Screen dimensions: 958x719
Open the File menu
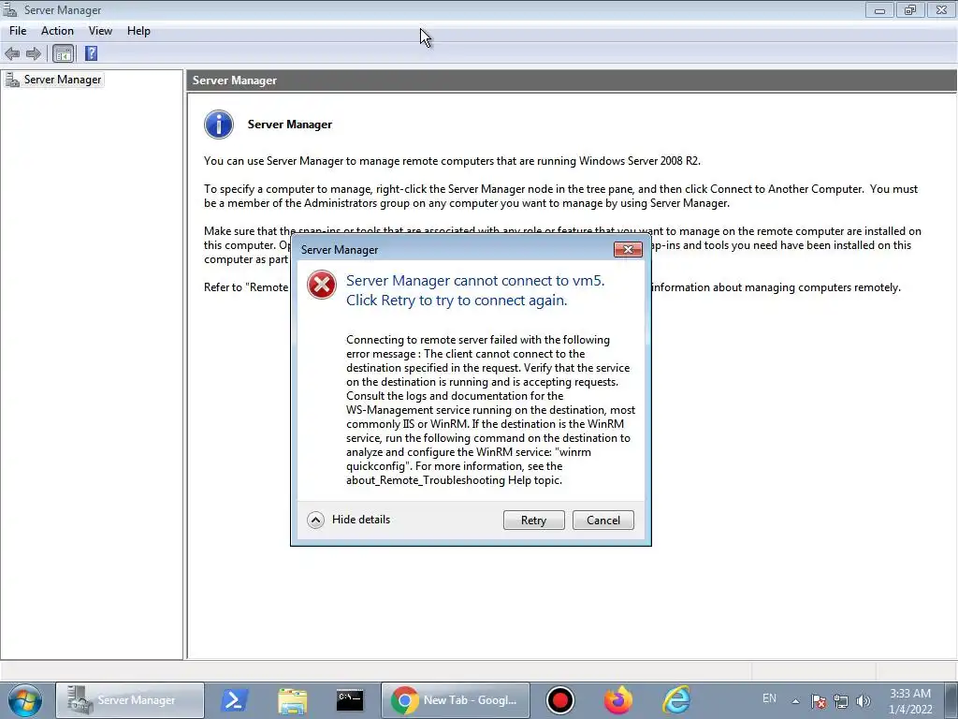pos(18,31)
